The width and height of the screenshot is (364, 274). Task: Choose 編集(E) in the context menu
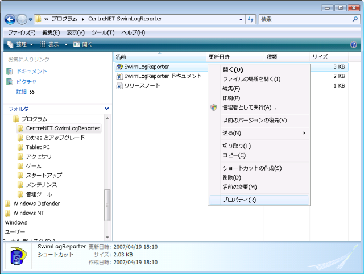pos(259,89)
